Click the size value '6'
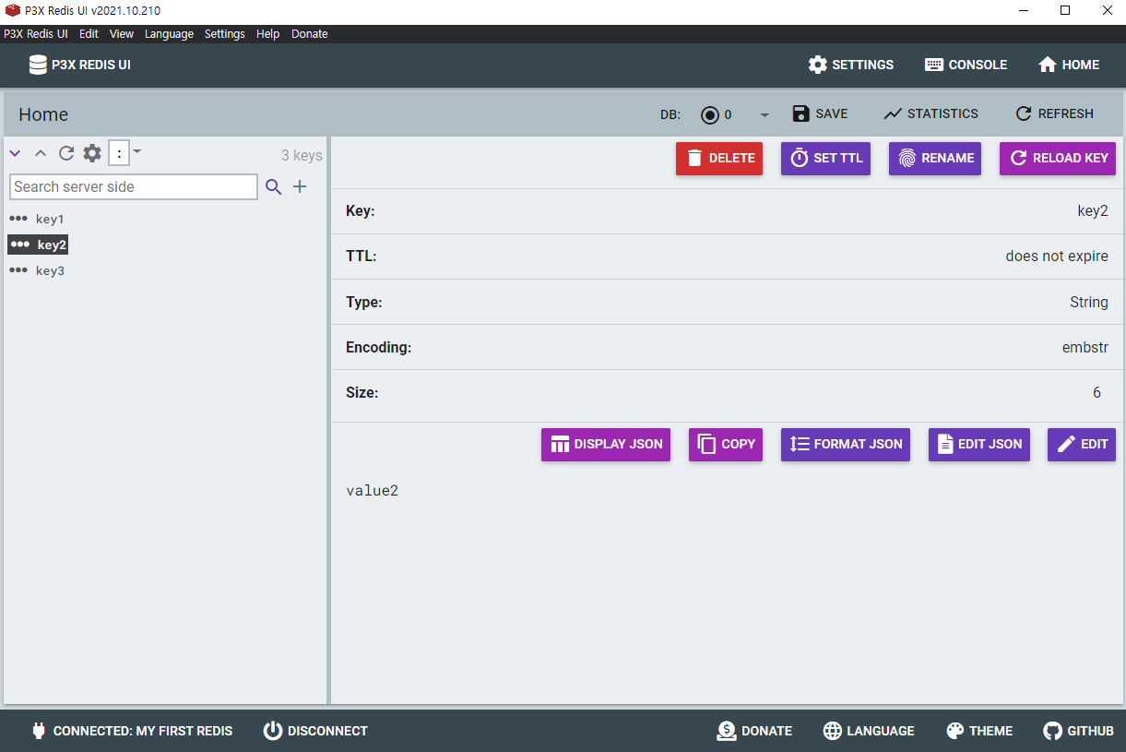Image resolution: width=1126 pixels, height=752 pixels. click(x=1096, y=392)
